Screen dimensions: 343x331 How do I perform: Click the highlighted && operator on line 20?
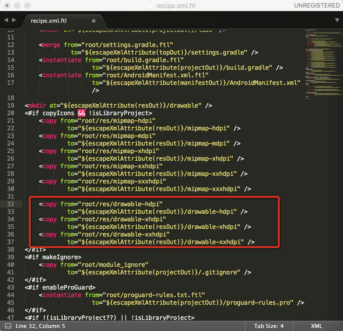click(82, 113)
